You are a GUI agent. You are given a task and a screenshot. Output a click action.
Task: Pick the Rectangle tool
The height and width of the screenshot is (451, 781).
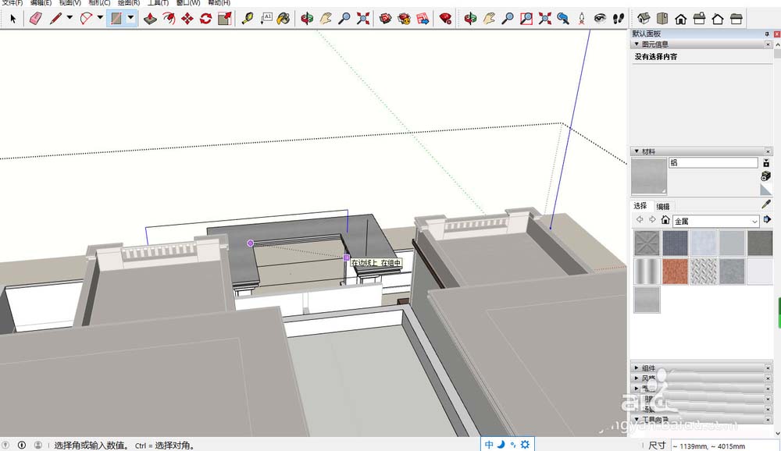(117, 17)
